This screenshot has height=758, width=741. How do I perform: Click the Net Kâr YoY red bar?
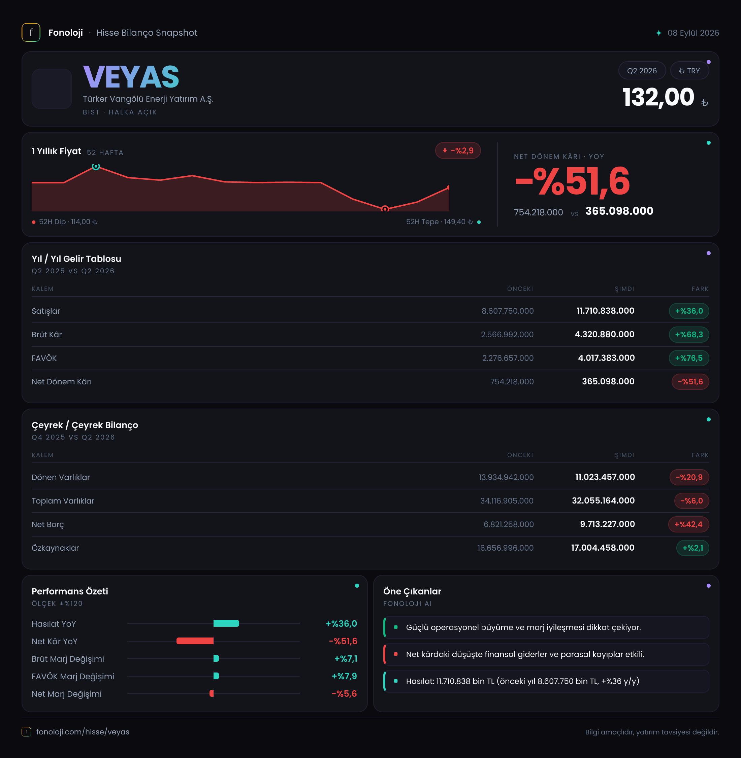195,641
